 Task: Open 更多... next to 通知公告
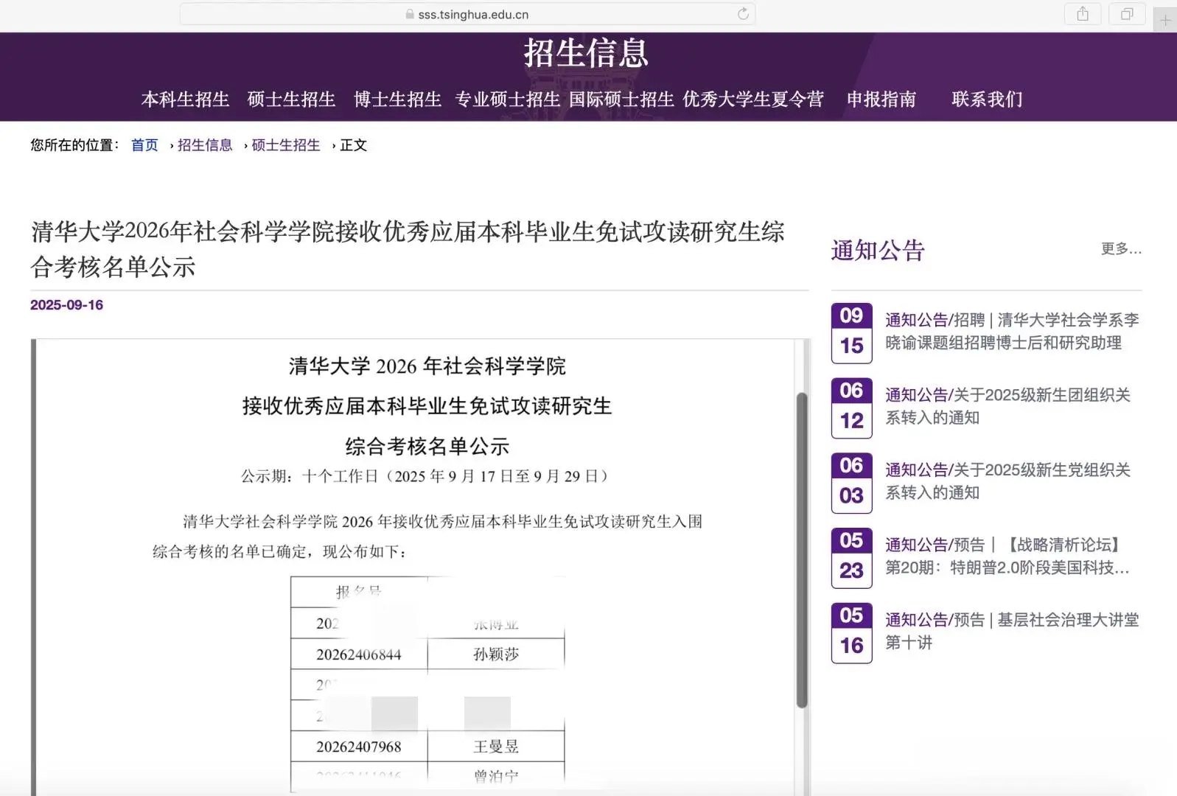pyautogui.click(x=1120, y=249)
